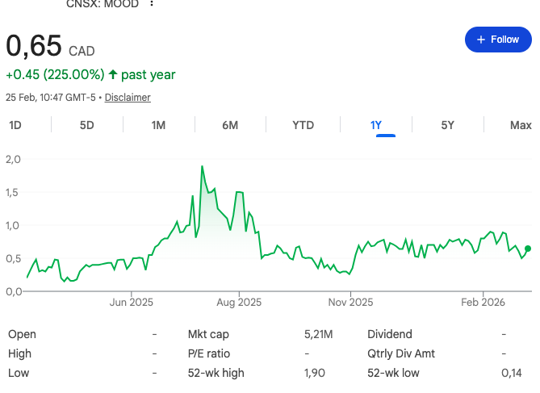Screen dimensions: 540x393
Task: Select the Max range tab
Action: (x=521, y=125)
